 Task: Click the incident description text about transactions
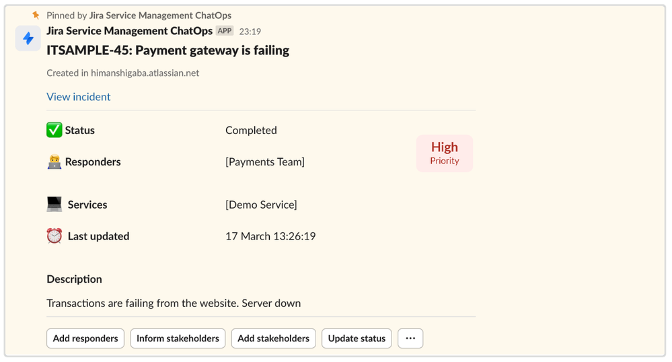174,303
